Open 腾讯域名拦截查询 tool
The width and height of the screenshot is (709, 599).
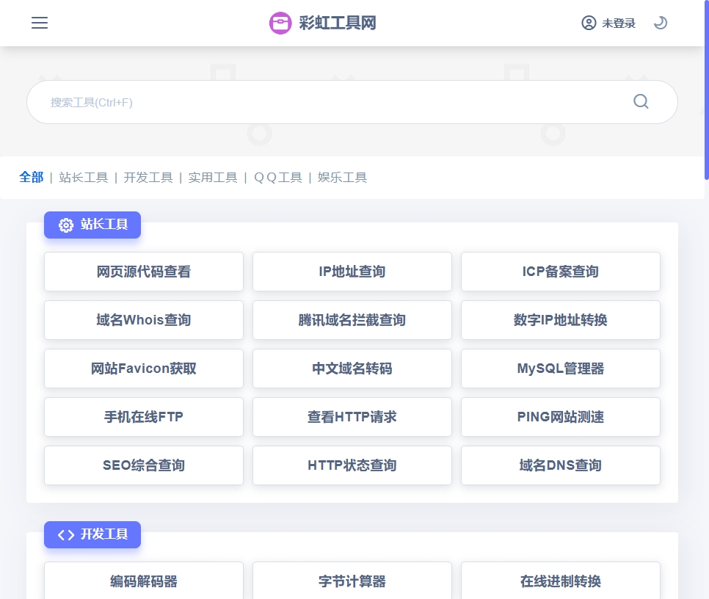click(x=352, y=320)
